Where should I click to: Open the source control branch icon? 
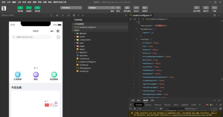pyautogui.click(x=83, y=15)
